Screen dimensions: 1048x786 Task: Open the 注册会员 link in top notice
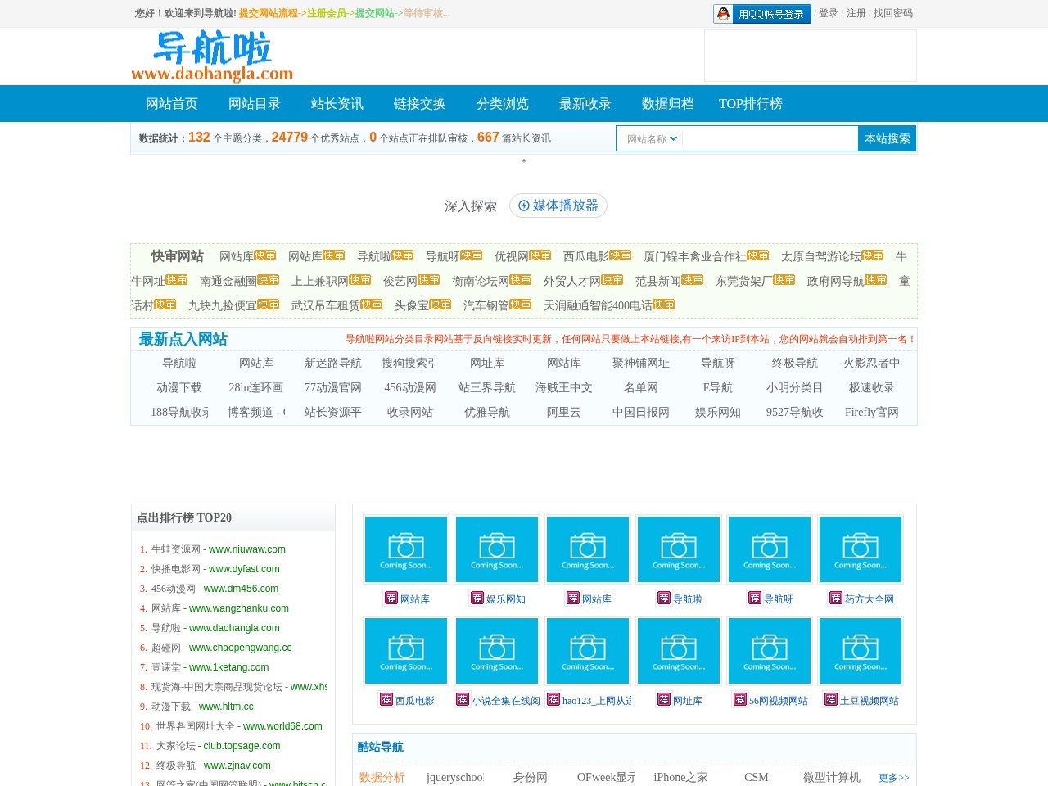326,14
